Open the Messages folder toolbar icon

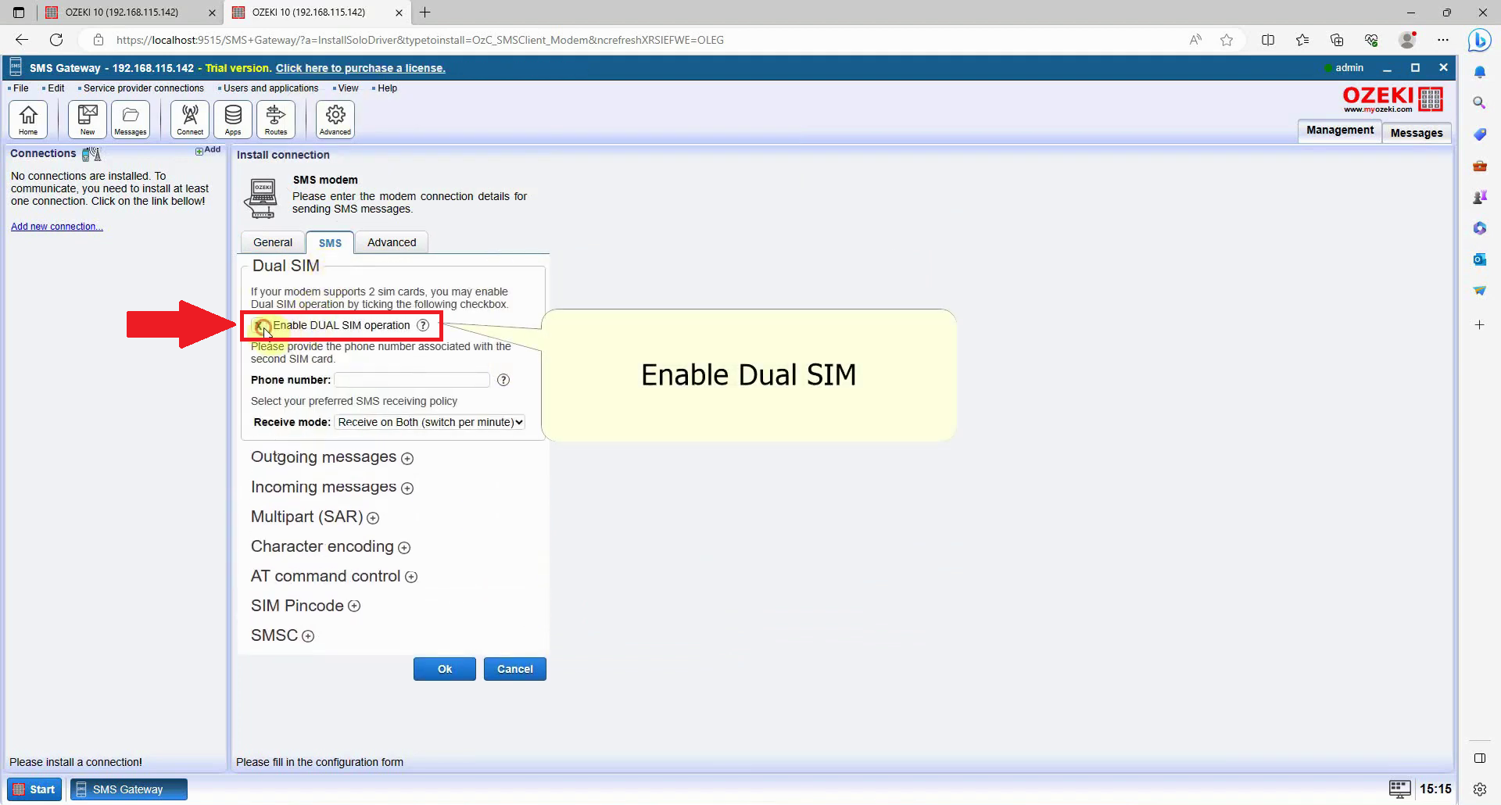pos(131,120)
